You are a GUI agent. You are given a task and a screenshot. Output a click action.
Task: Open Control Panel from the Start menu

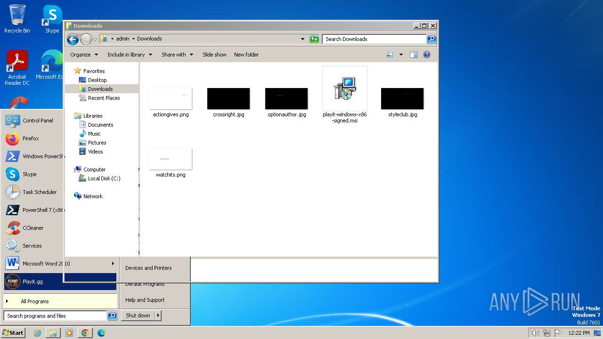click(33, 121)
